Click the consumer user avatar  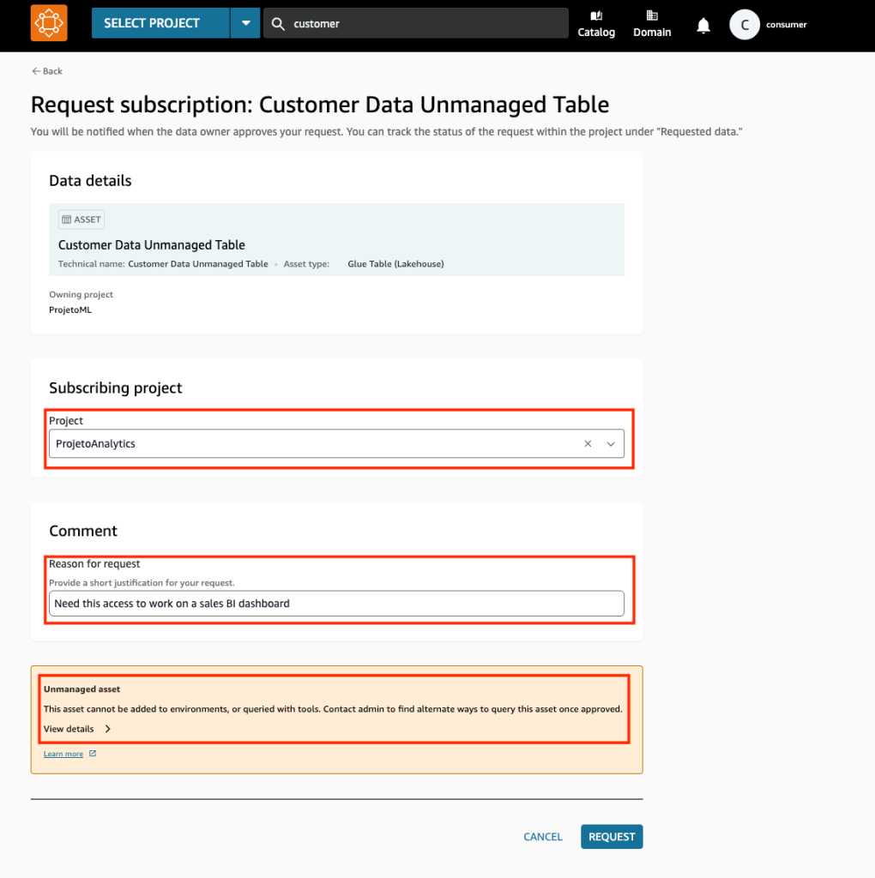[x=745, y=25]
